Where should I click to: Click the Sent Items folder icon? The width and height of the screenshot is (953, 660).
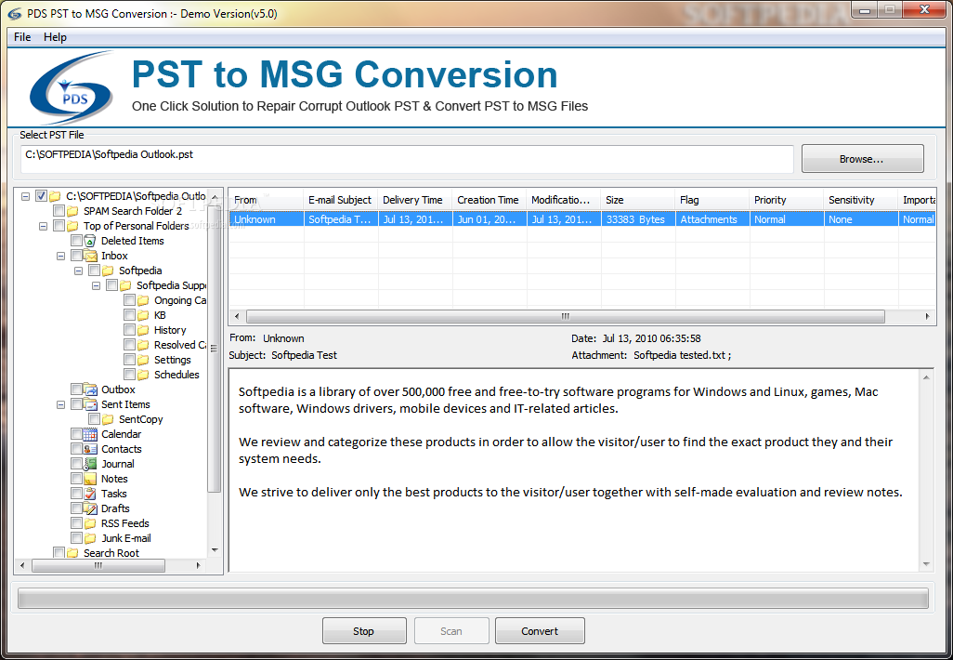click(90, 404)
